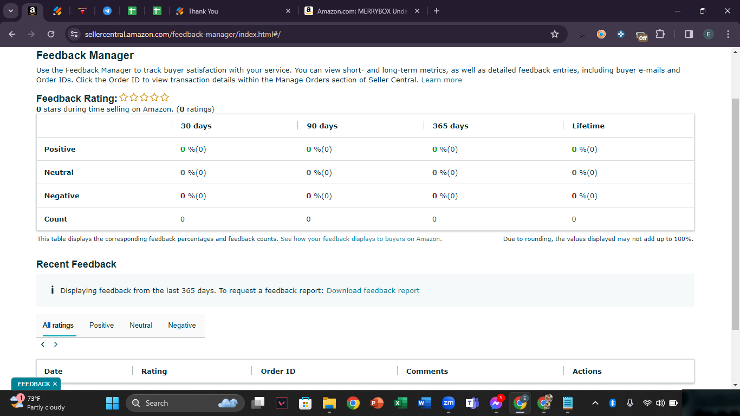This screenshot has width=740, height=416.
Task: Bookmark this page with the star
Action: click(555, 34)
